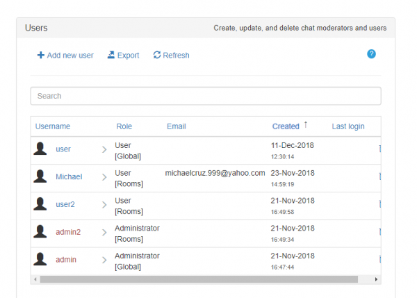Screen dimensions: 417x298
Task: Add a new user
Action: tap(65, 56)
